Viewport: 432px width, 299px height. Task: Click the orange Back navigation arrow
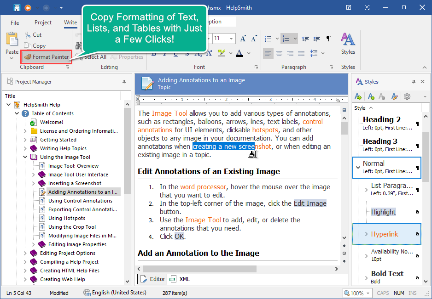tap(28, 8)
